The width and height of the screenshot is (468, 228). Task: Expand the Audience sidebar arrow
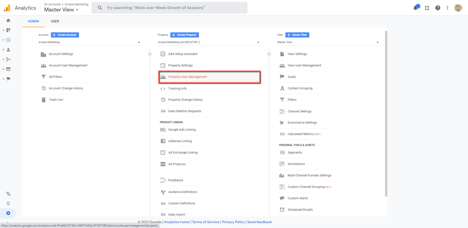4,50
